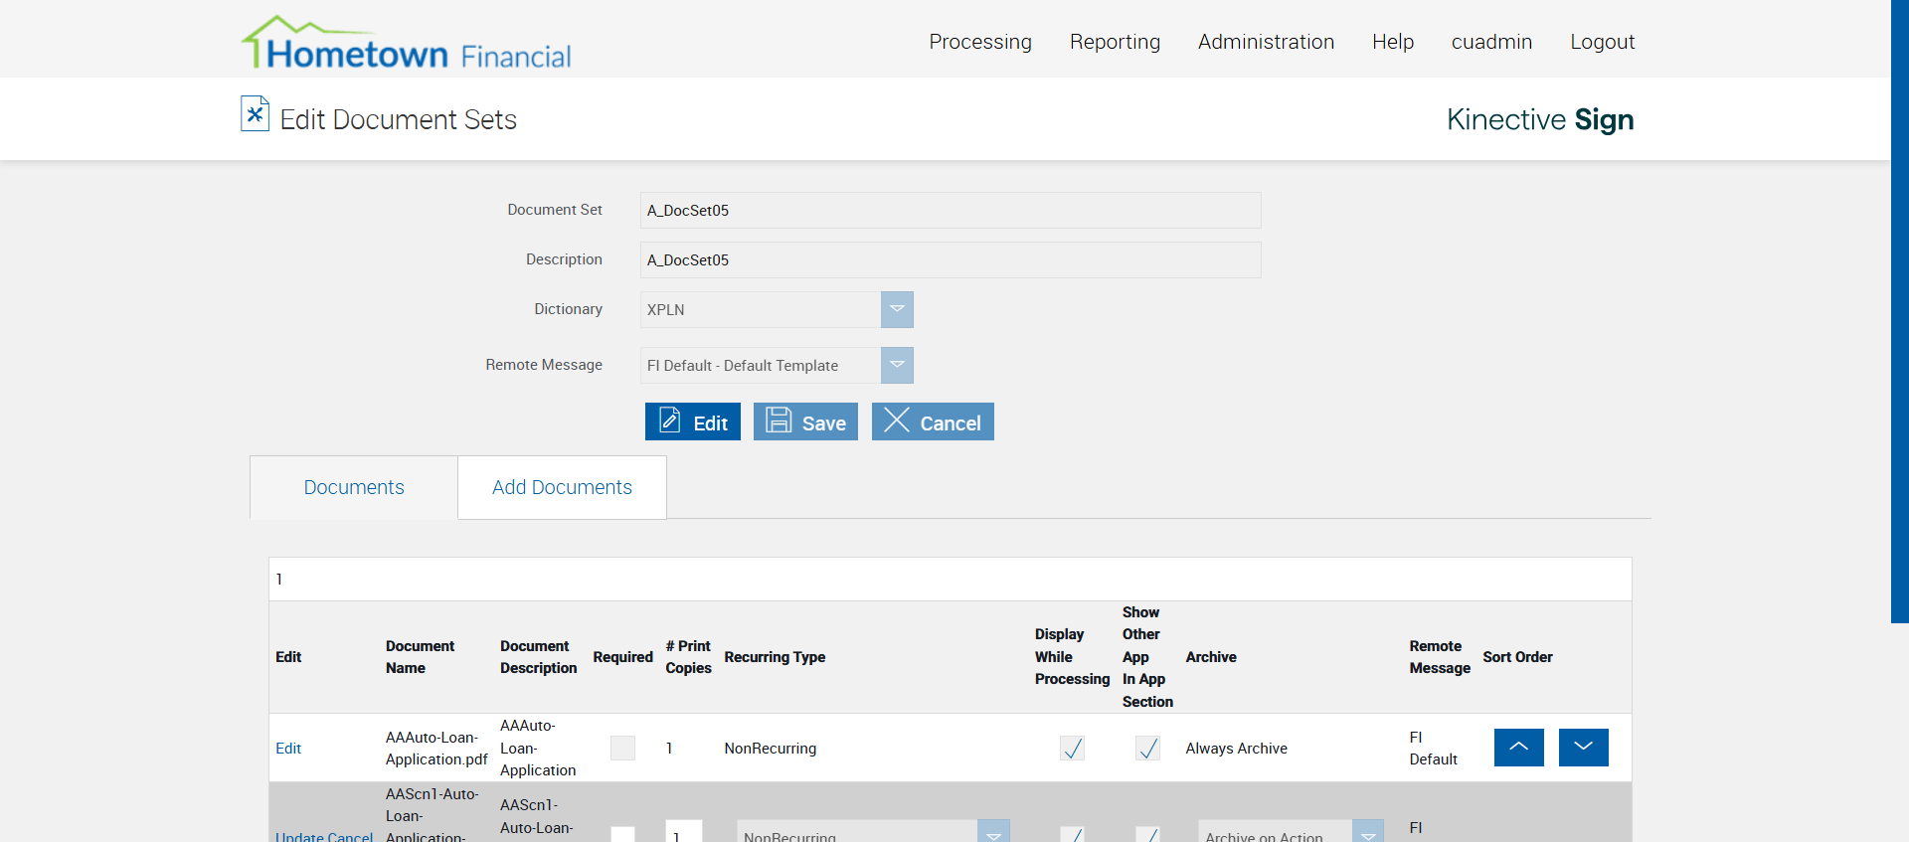Click the Document Description column header
The image size is (1909, 842).
538,657
